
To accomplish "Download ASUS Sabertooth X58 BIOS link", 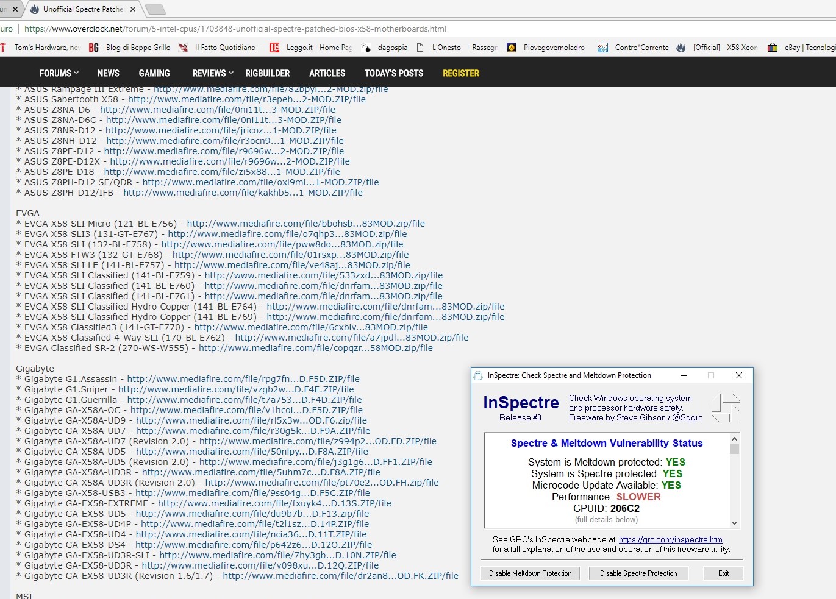I will (x=247, y=99).
